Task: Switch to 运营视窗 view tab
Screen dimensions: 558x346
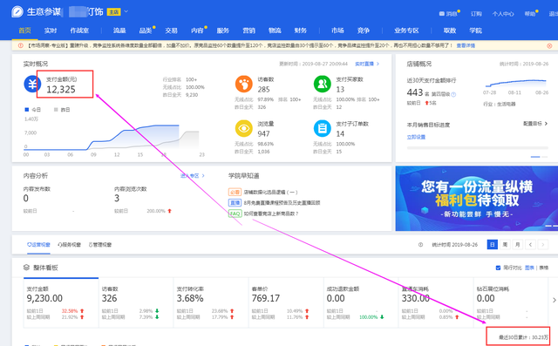Action: (x=38, y=245)
